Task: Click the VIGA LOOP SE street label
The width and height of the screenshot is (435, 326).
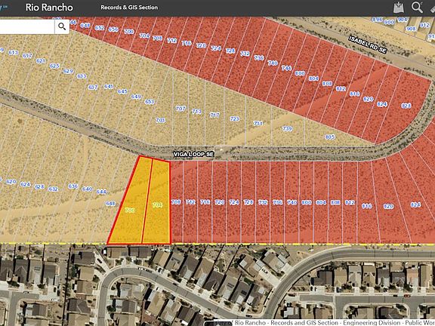Action: tap(193, 154)
